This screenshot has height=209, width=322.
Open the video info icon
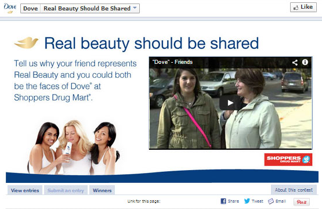305,62
